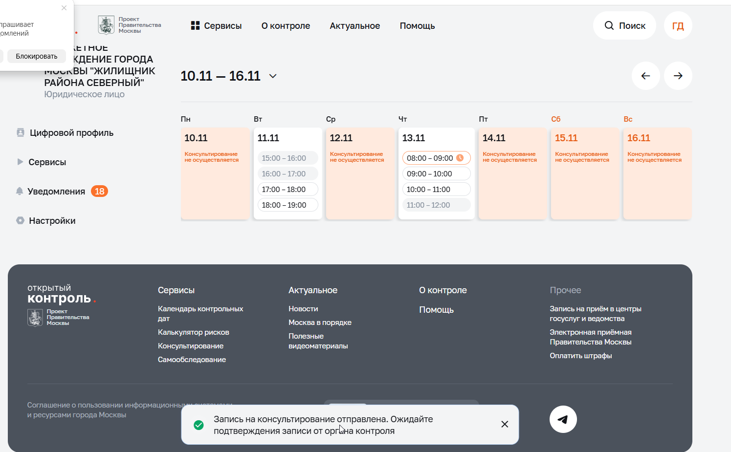731x452 pixels.
Task: Click the Saturday 15.11 day card
Action: 585,173
